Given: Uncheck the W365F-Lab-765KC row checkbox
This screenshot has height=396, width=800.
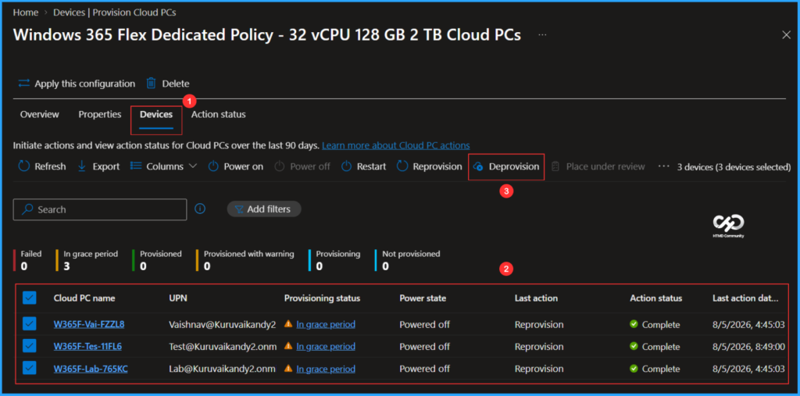Looking at the screenshot, I should coord(30,369).
